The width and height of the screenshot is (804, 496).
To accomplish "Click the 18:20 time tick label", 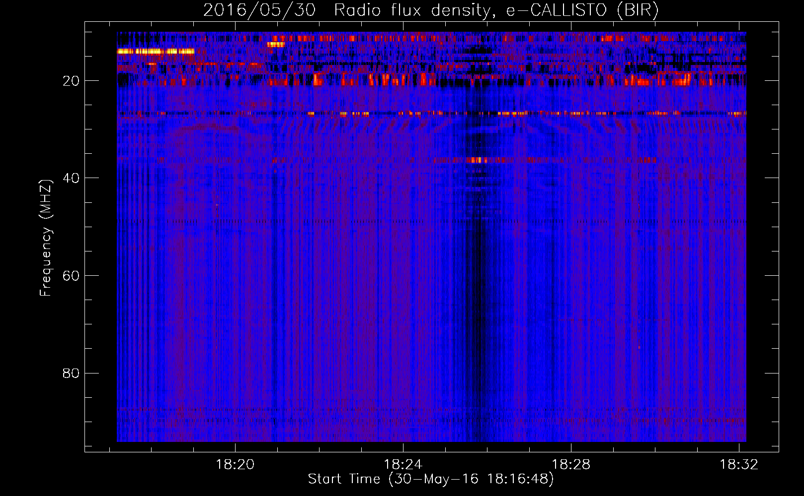I will 235,464.
